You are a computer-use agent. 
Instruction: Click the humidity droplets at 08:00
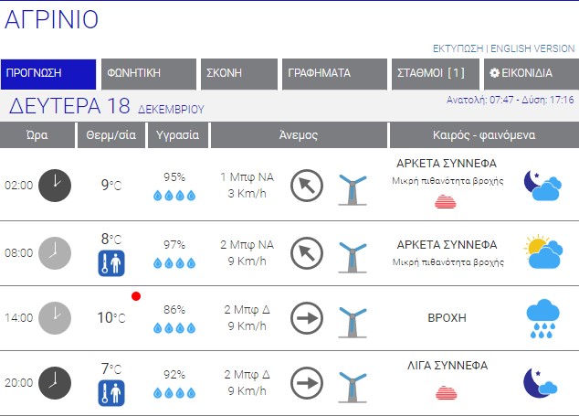174,263
